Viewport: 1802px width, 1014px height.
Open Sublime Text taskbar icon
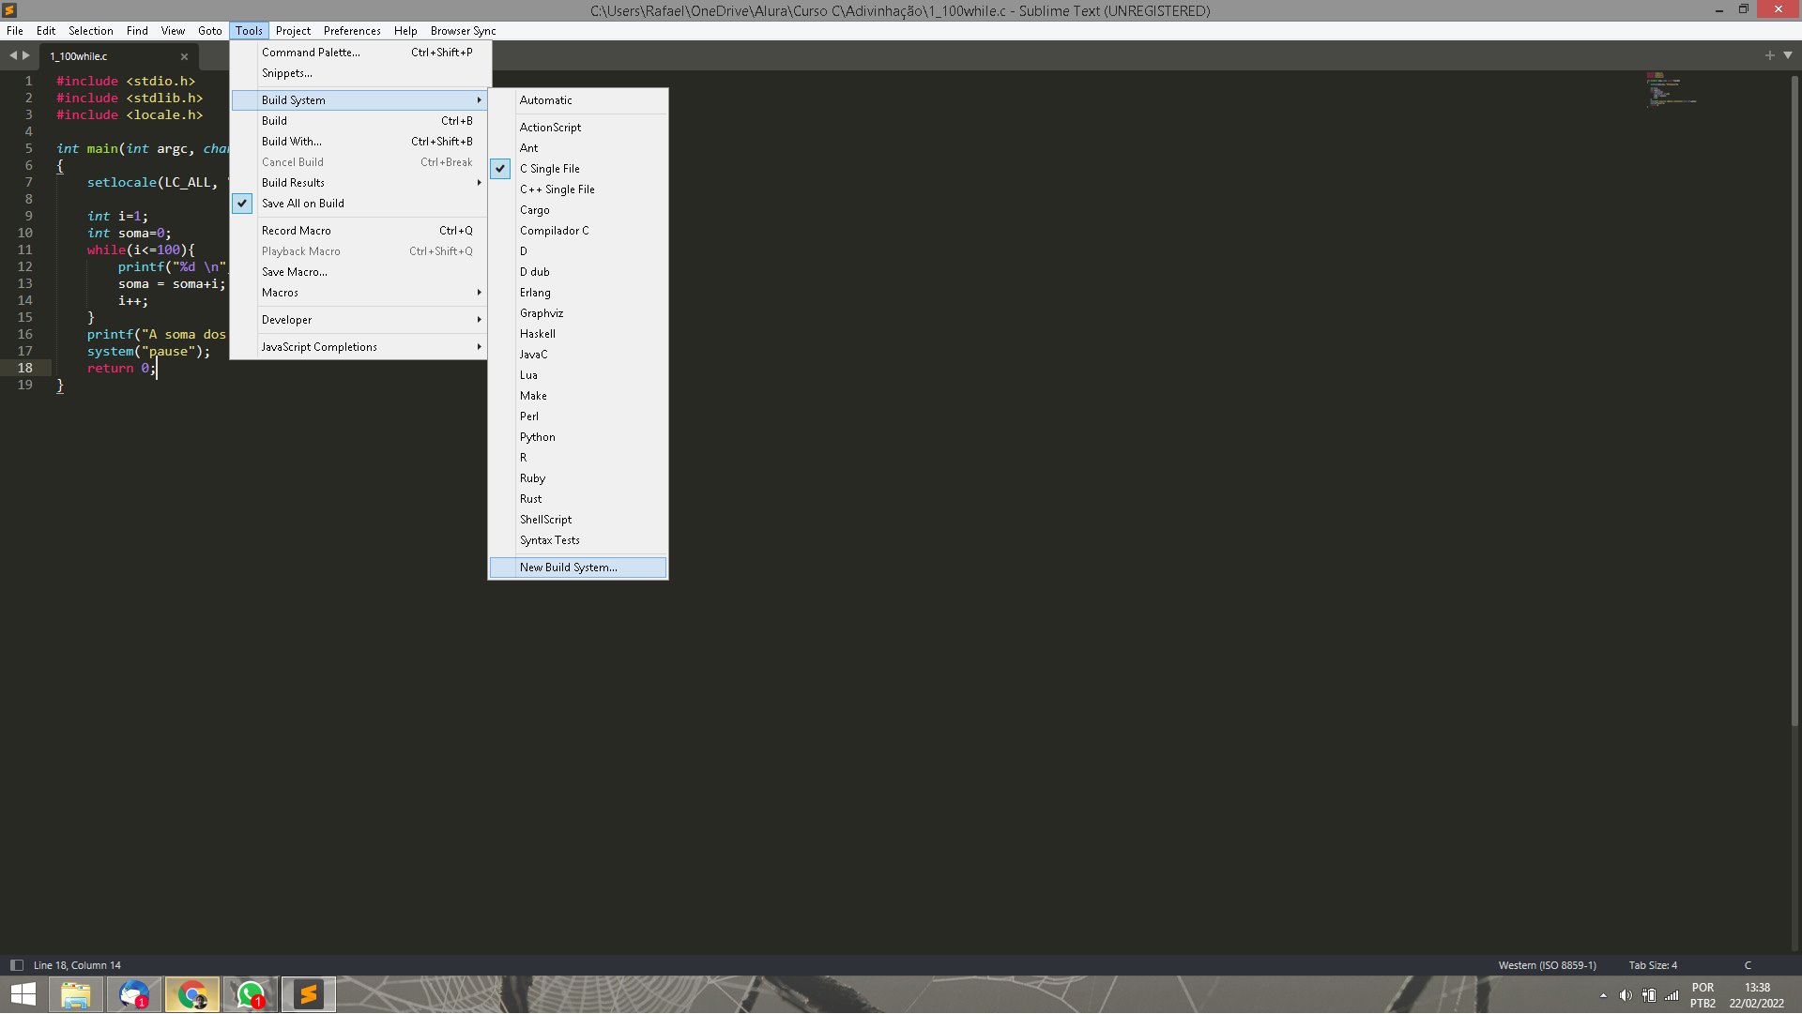tap(309, 995)
